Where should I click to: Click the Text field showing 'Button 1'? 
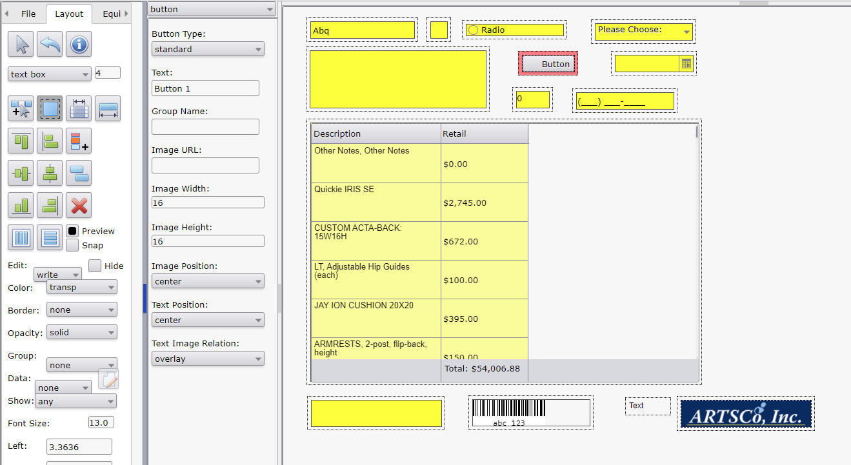(x=205, y=88)
